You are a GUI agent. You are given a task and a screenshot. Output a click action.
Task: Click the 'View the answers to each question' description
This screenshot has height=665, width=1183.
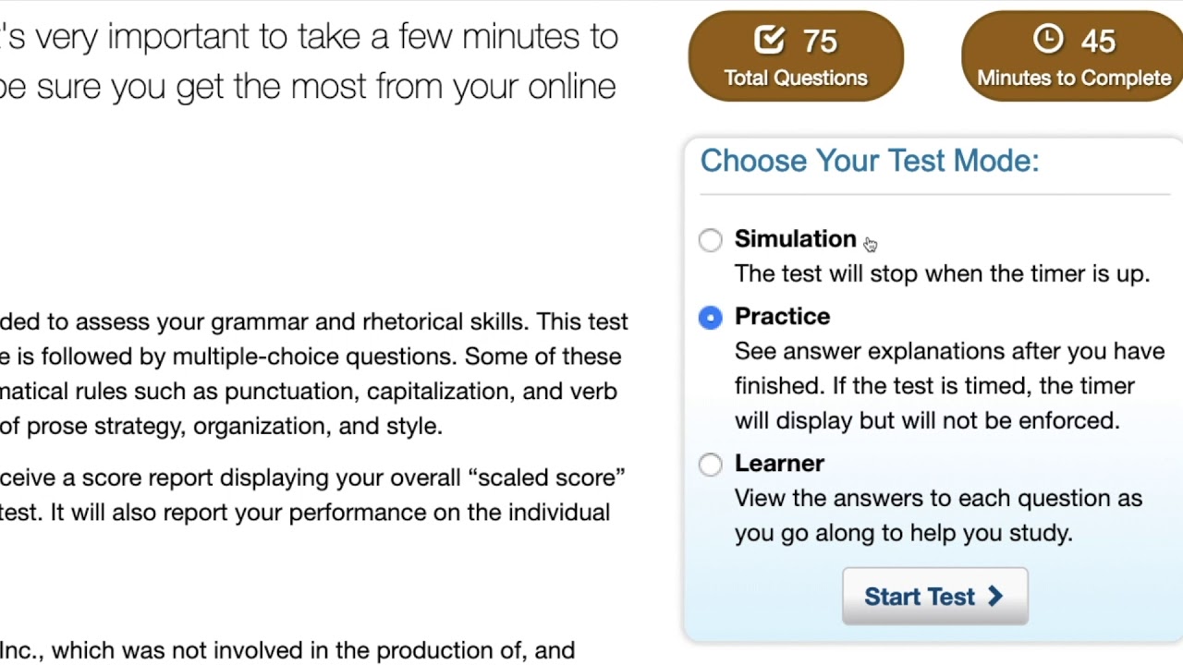pos(938,515)
